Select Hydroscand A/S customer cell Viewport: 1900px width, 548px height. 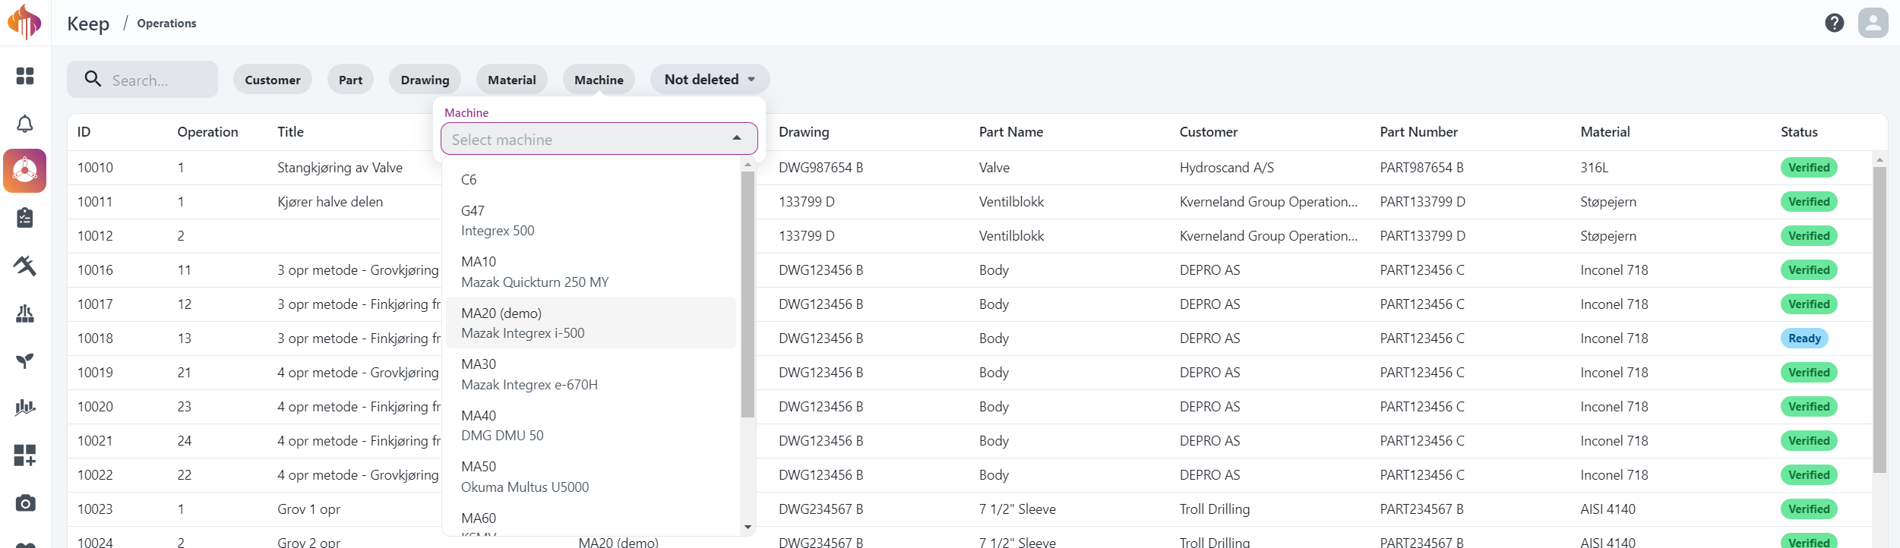click(1226, 168)
